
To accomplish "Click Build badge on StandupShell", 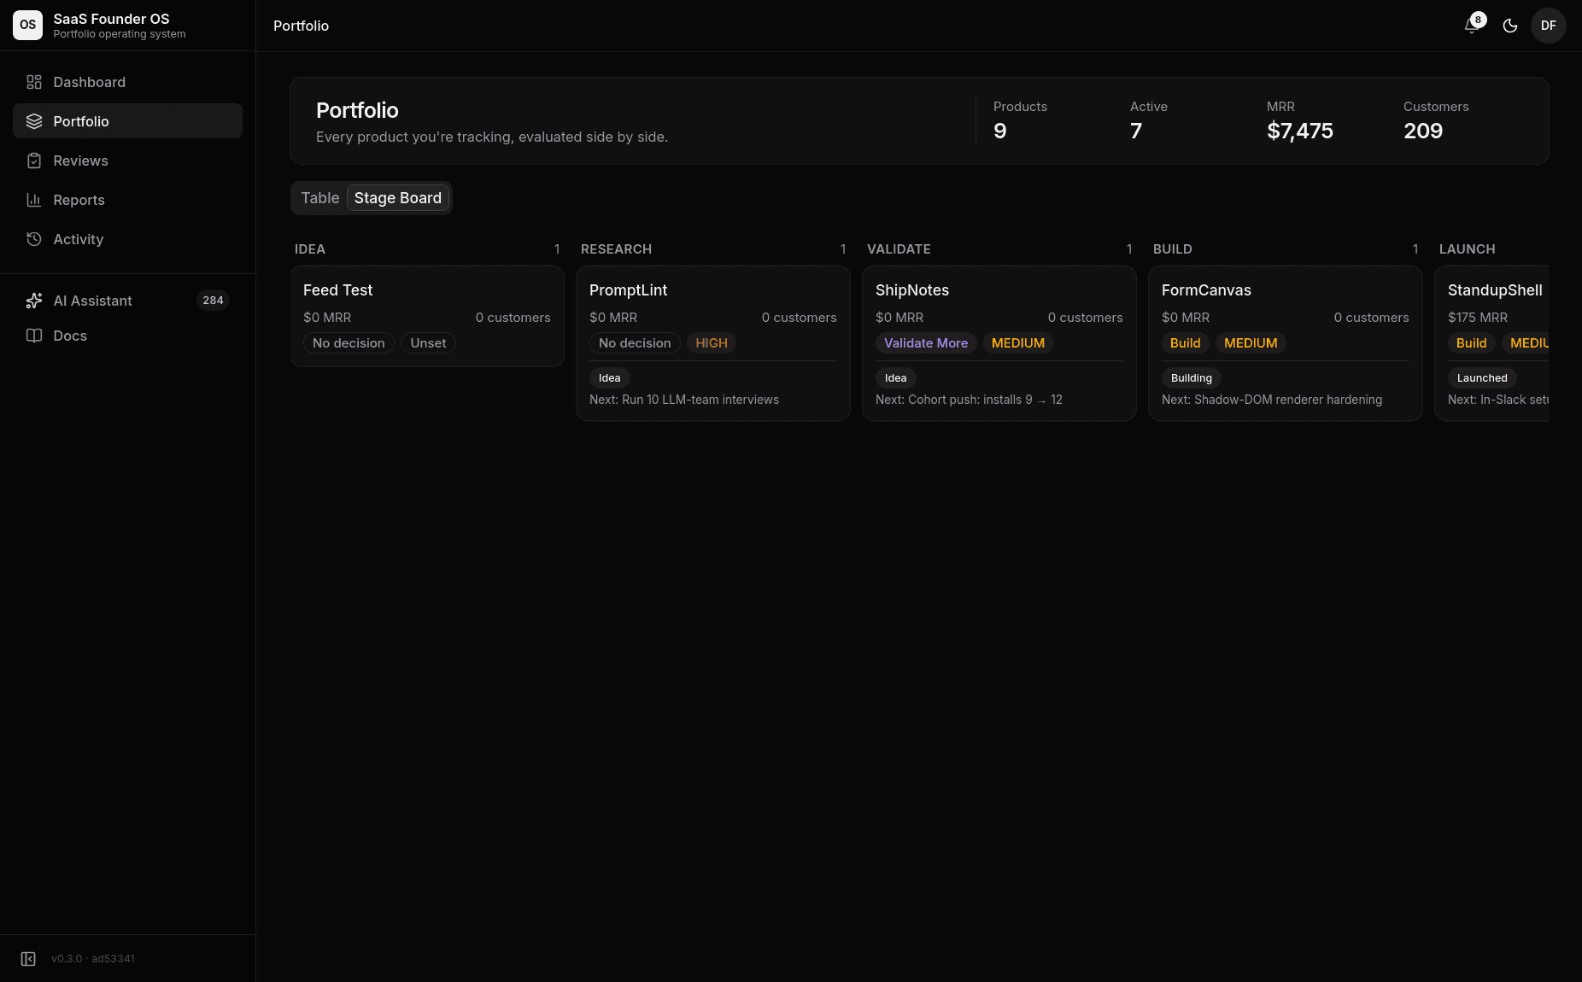I will (x=1472, y=343).
